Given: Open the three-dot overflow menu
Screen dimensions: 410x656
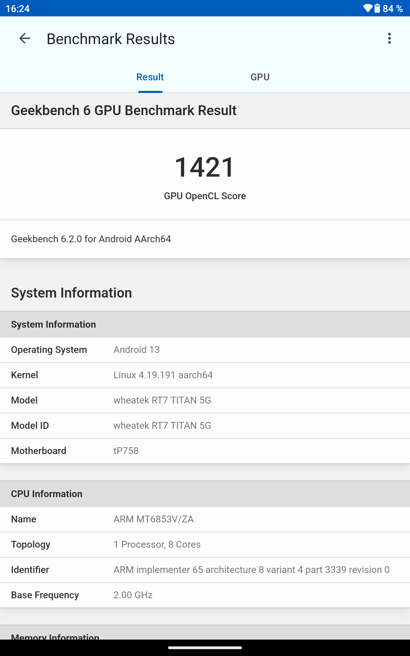Looking at the screenshot, I should click(x=389, y=39).
